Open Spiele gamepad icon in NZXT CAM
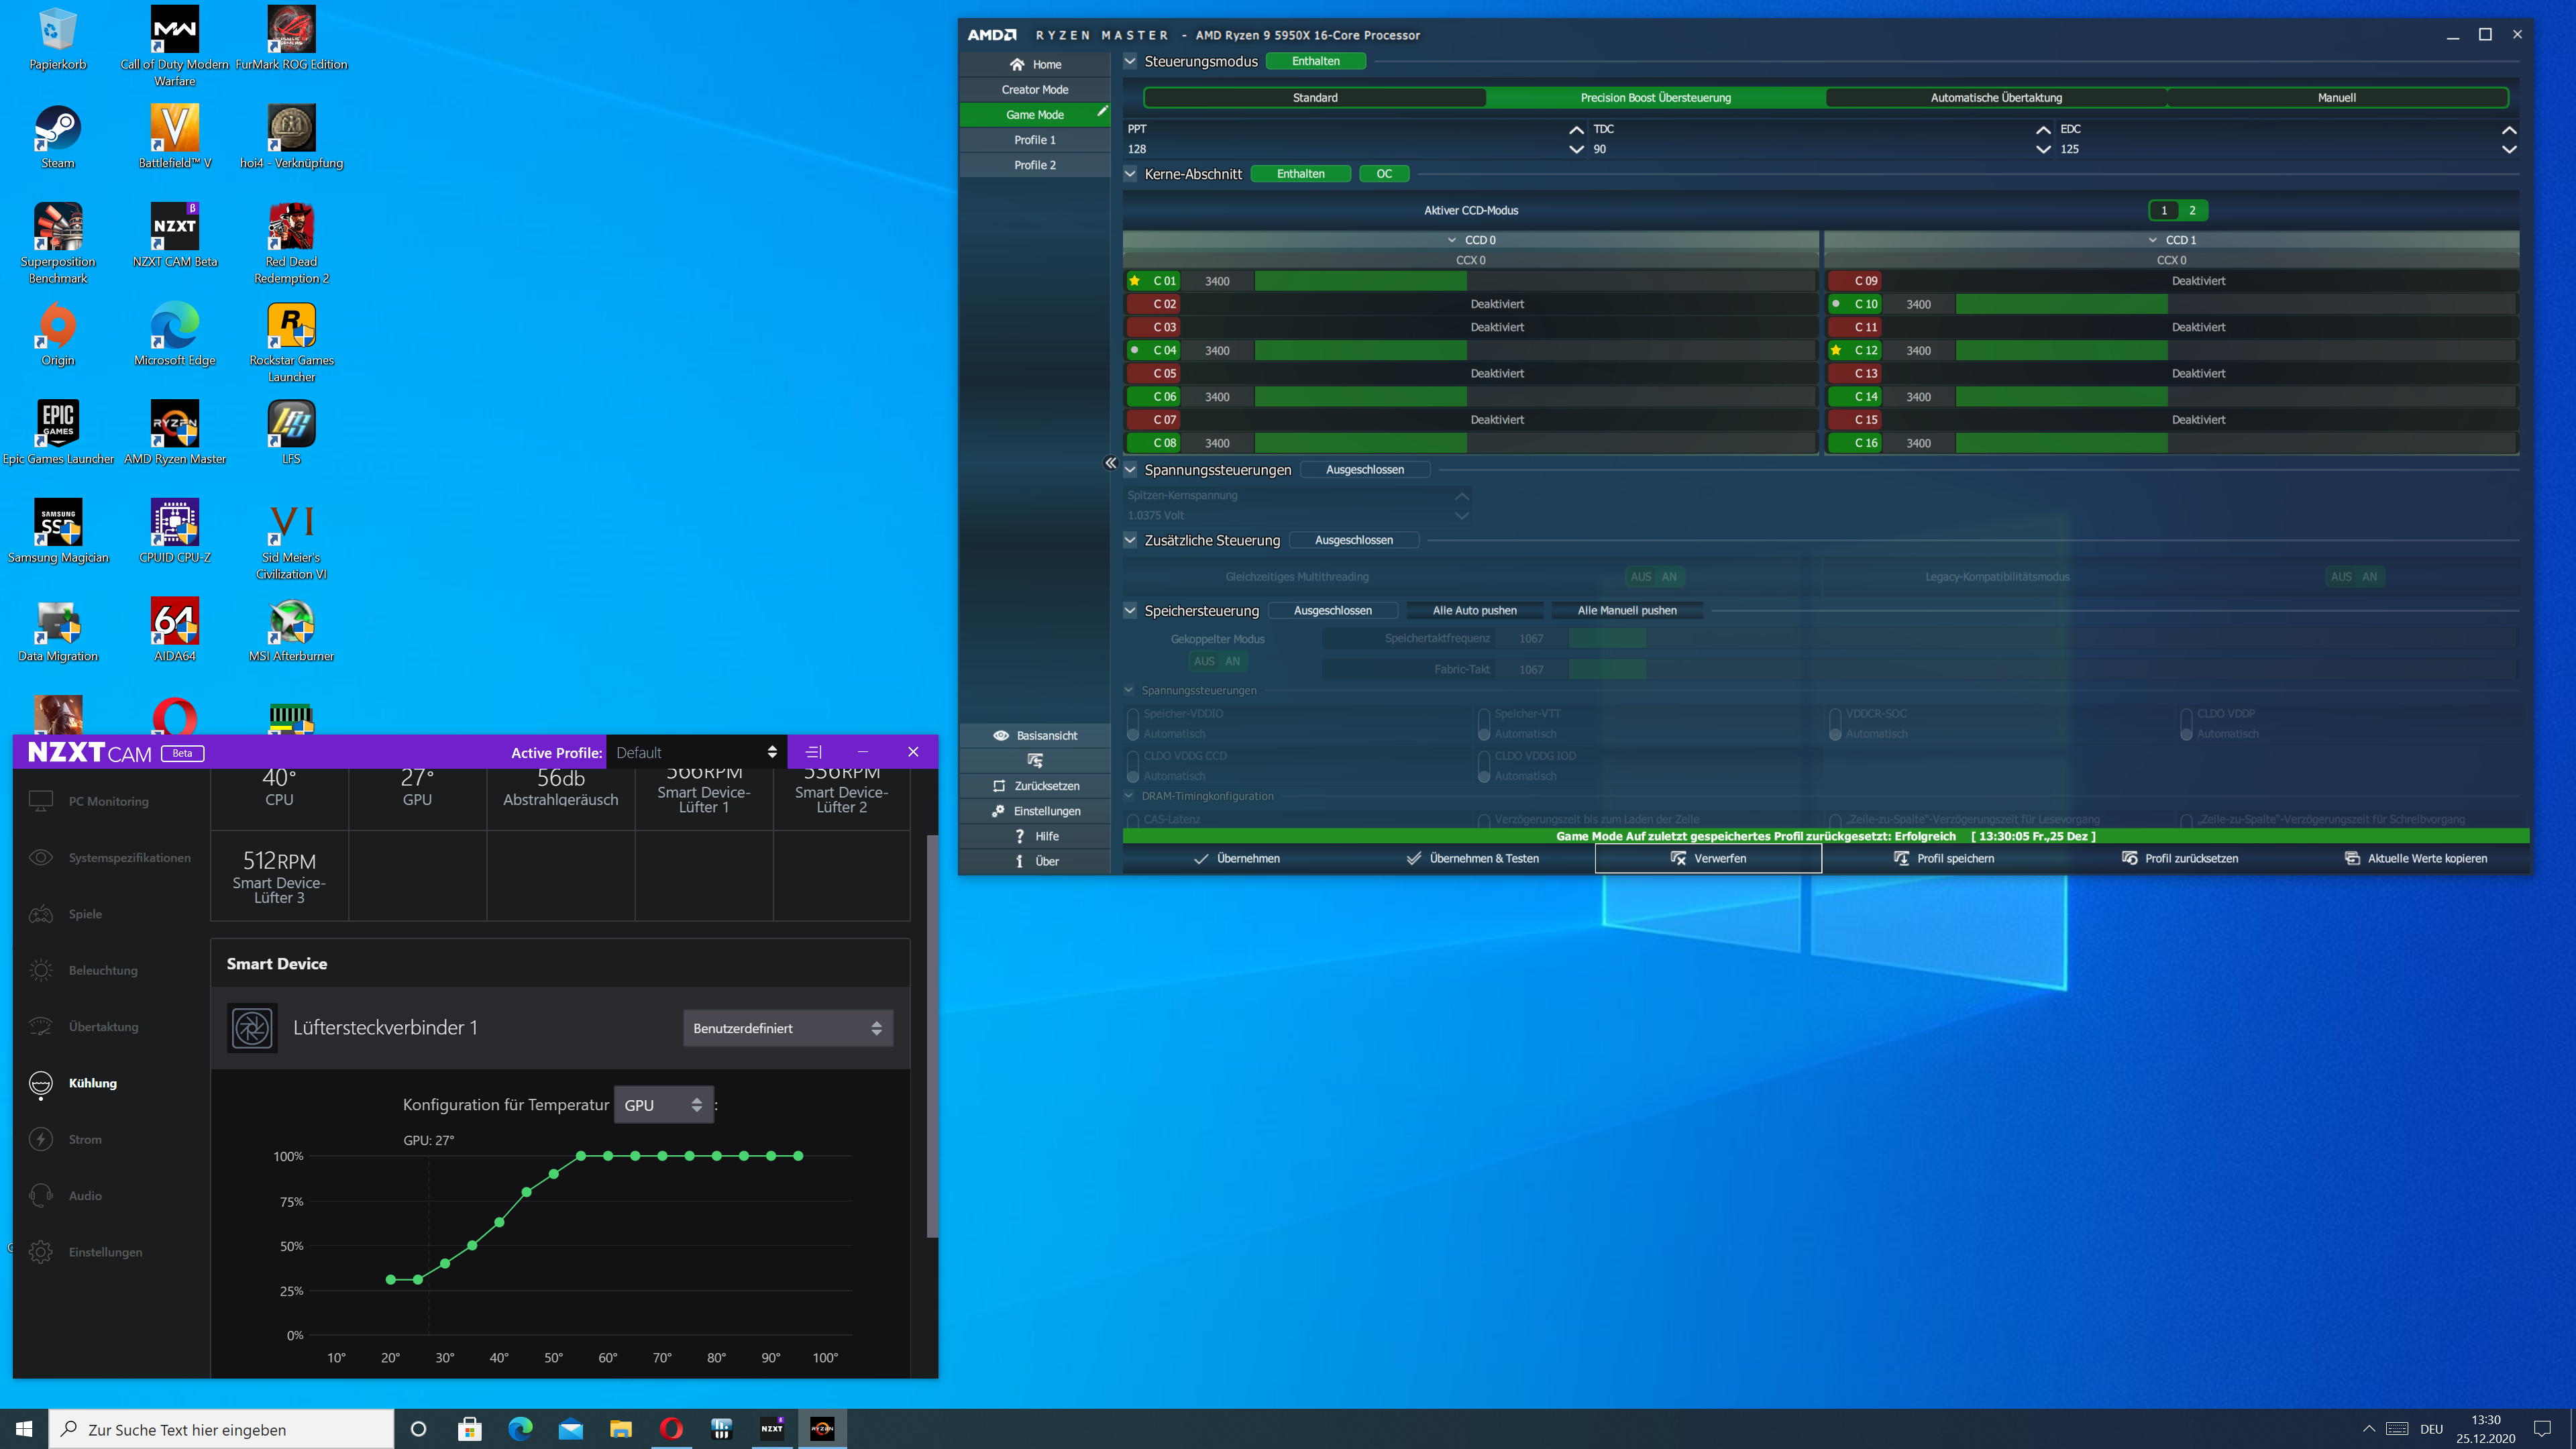 (x=41, y=914)
